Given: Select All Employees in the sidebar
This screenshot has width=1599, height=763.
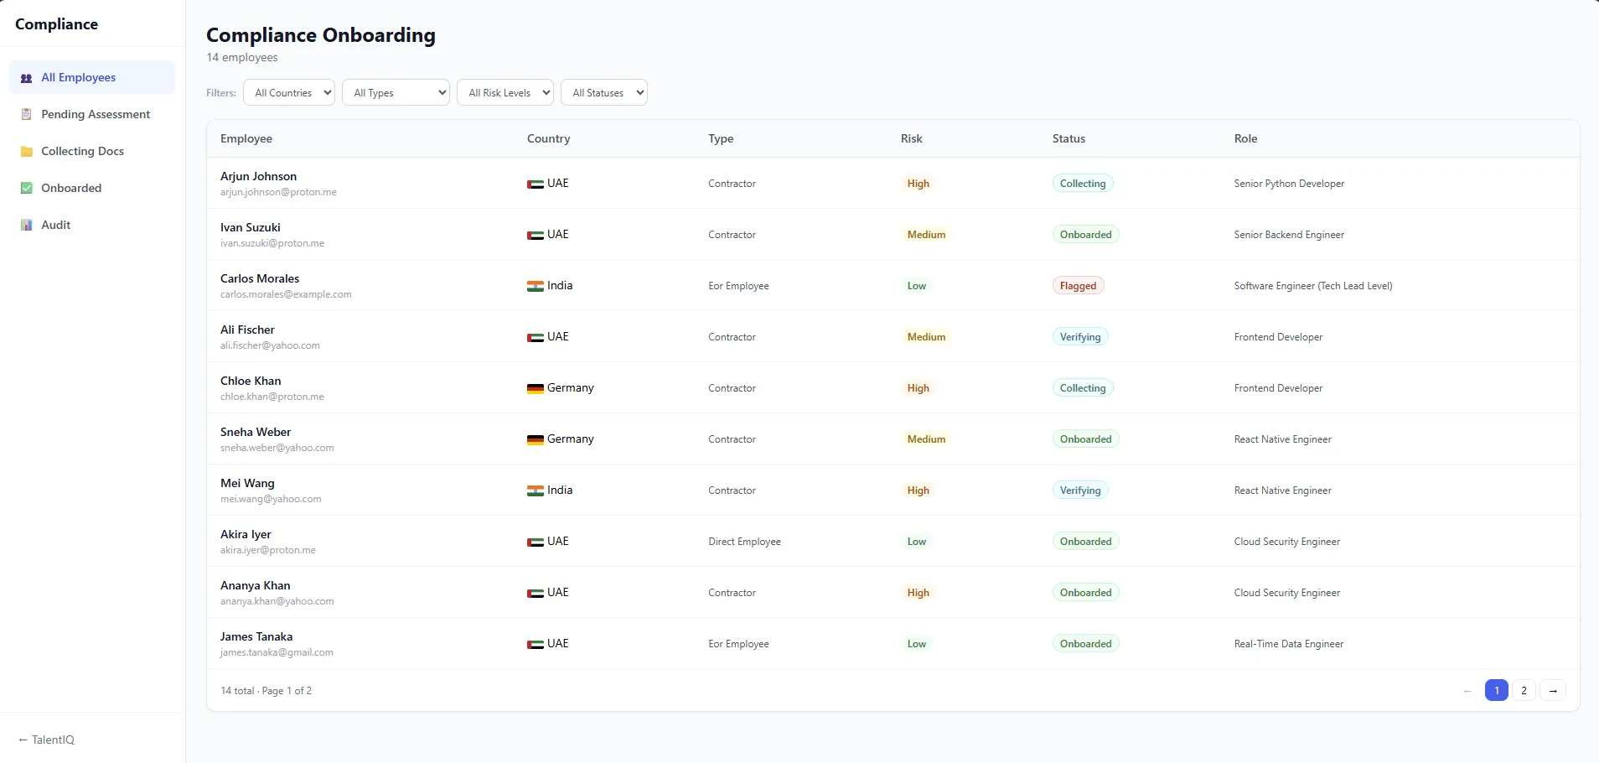Looking at the screenshot, I should 92,77.
